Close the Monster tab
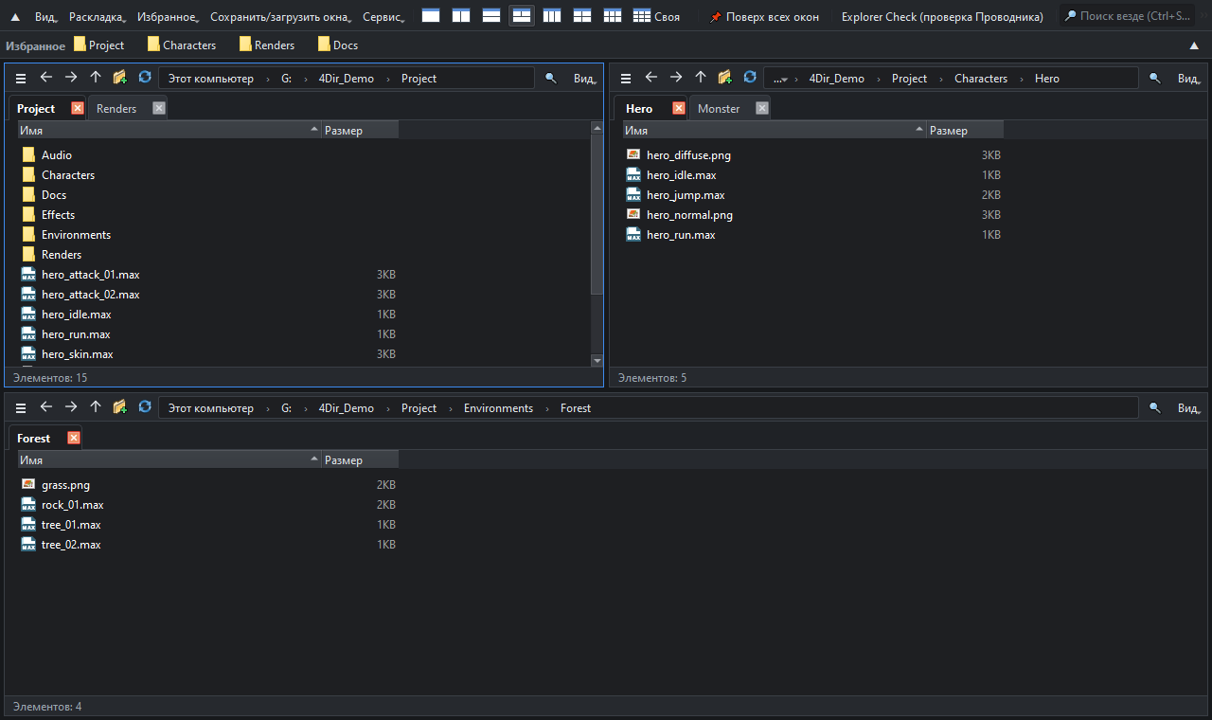Screen dimensions: 1212x720 click(x=761, y=108)
